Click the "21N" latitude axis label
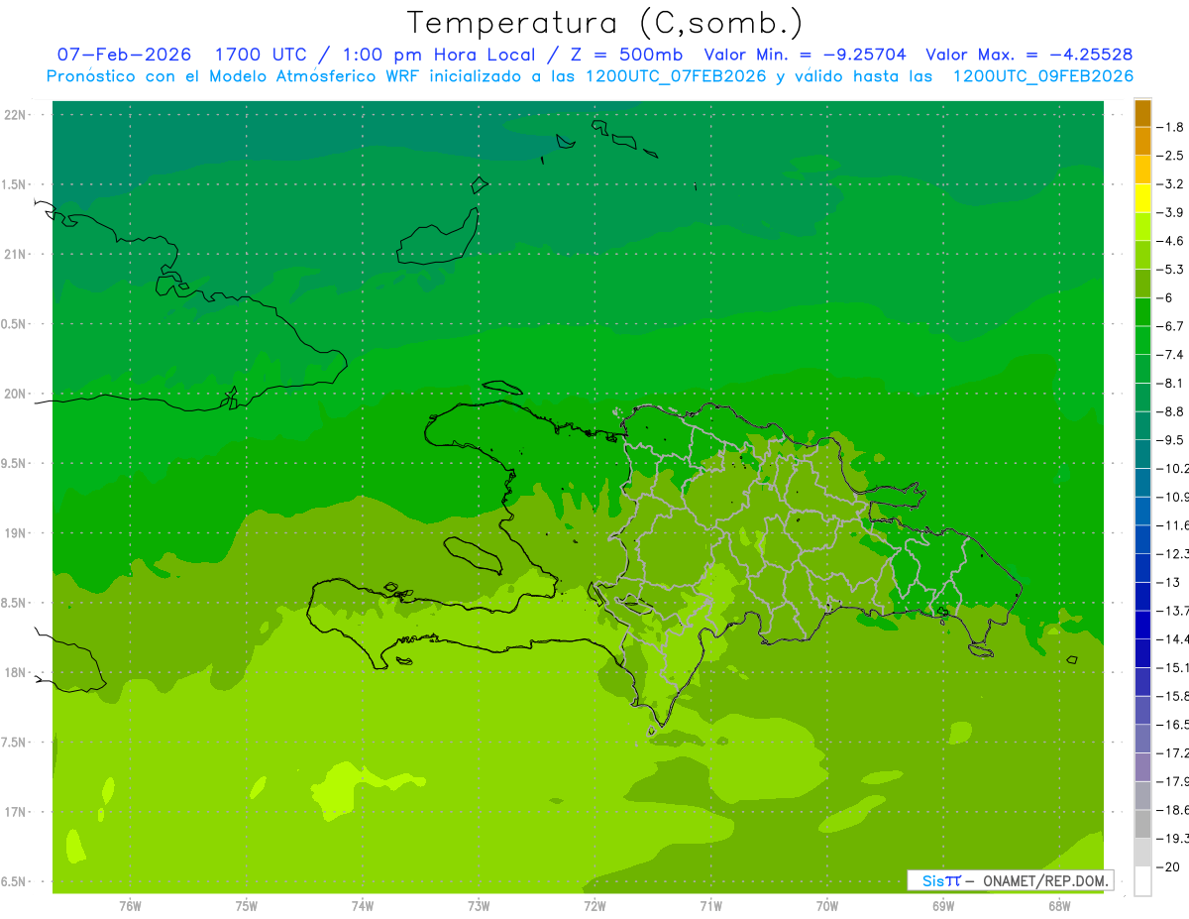The height and width of the screenshot is (919, 1189). [x=15, y=255]
